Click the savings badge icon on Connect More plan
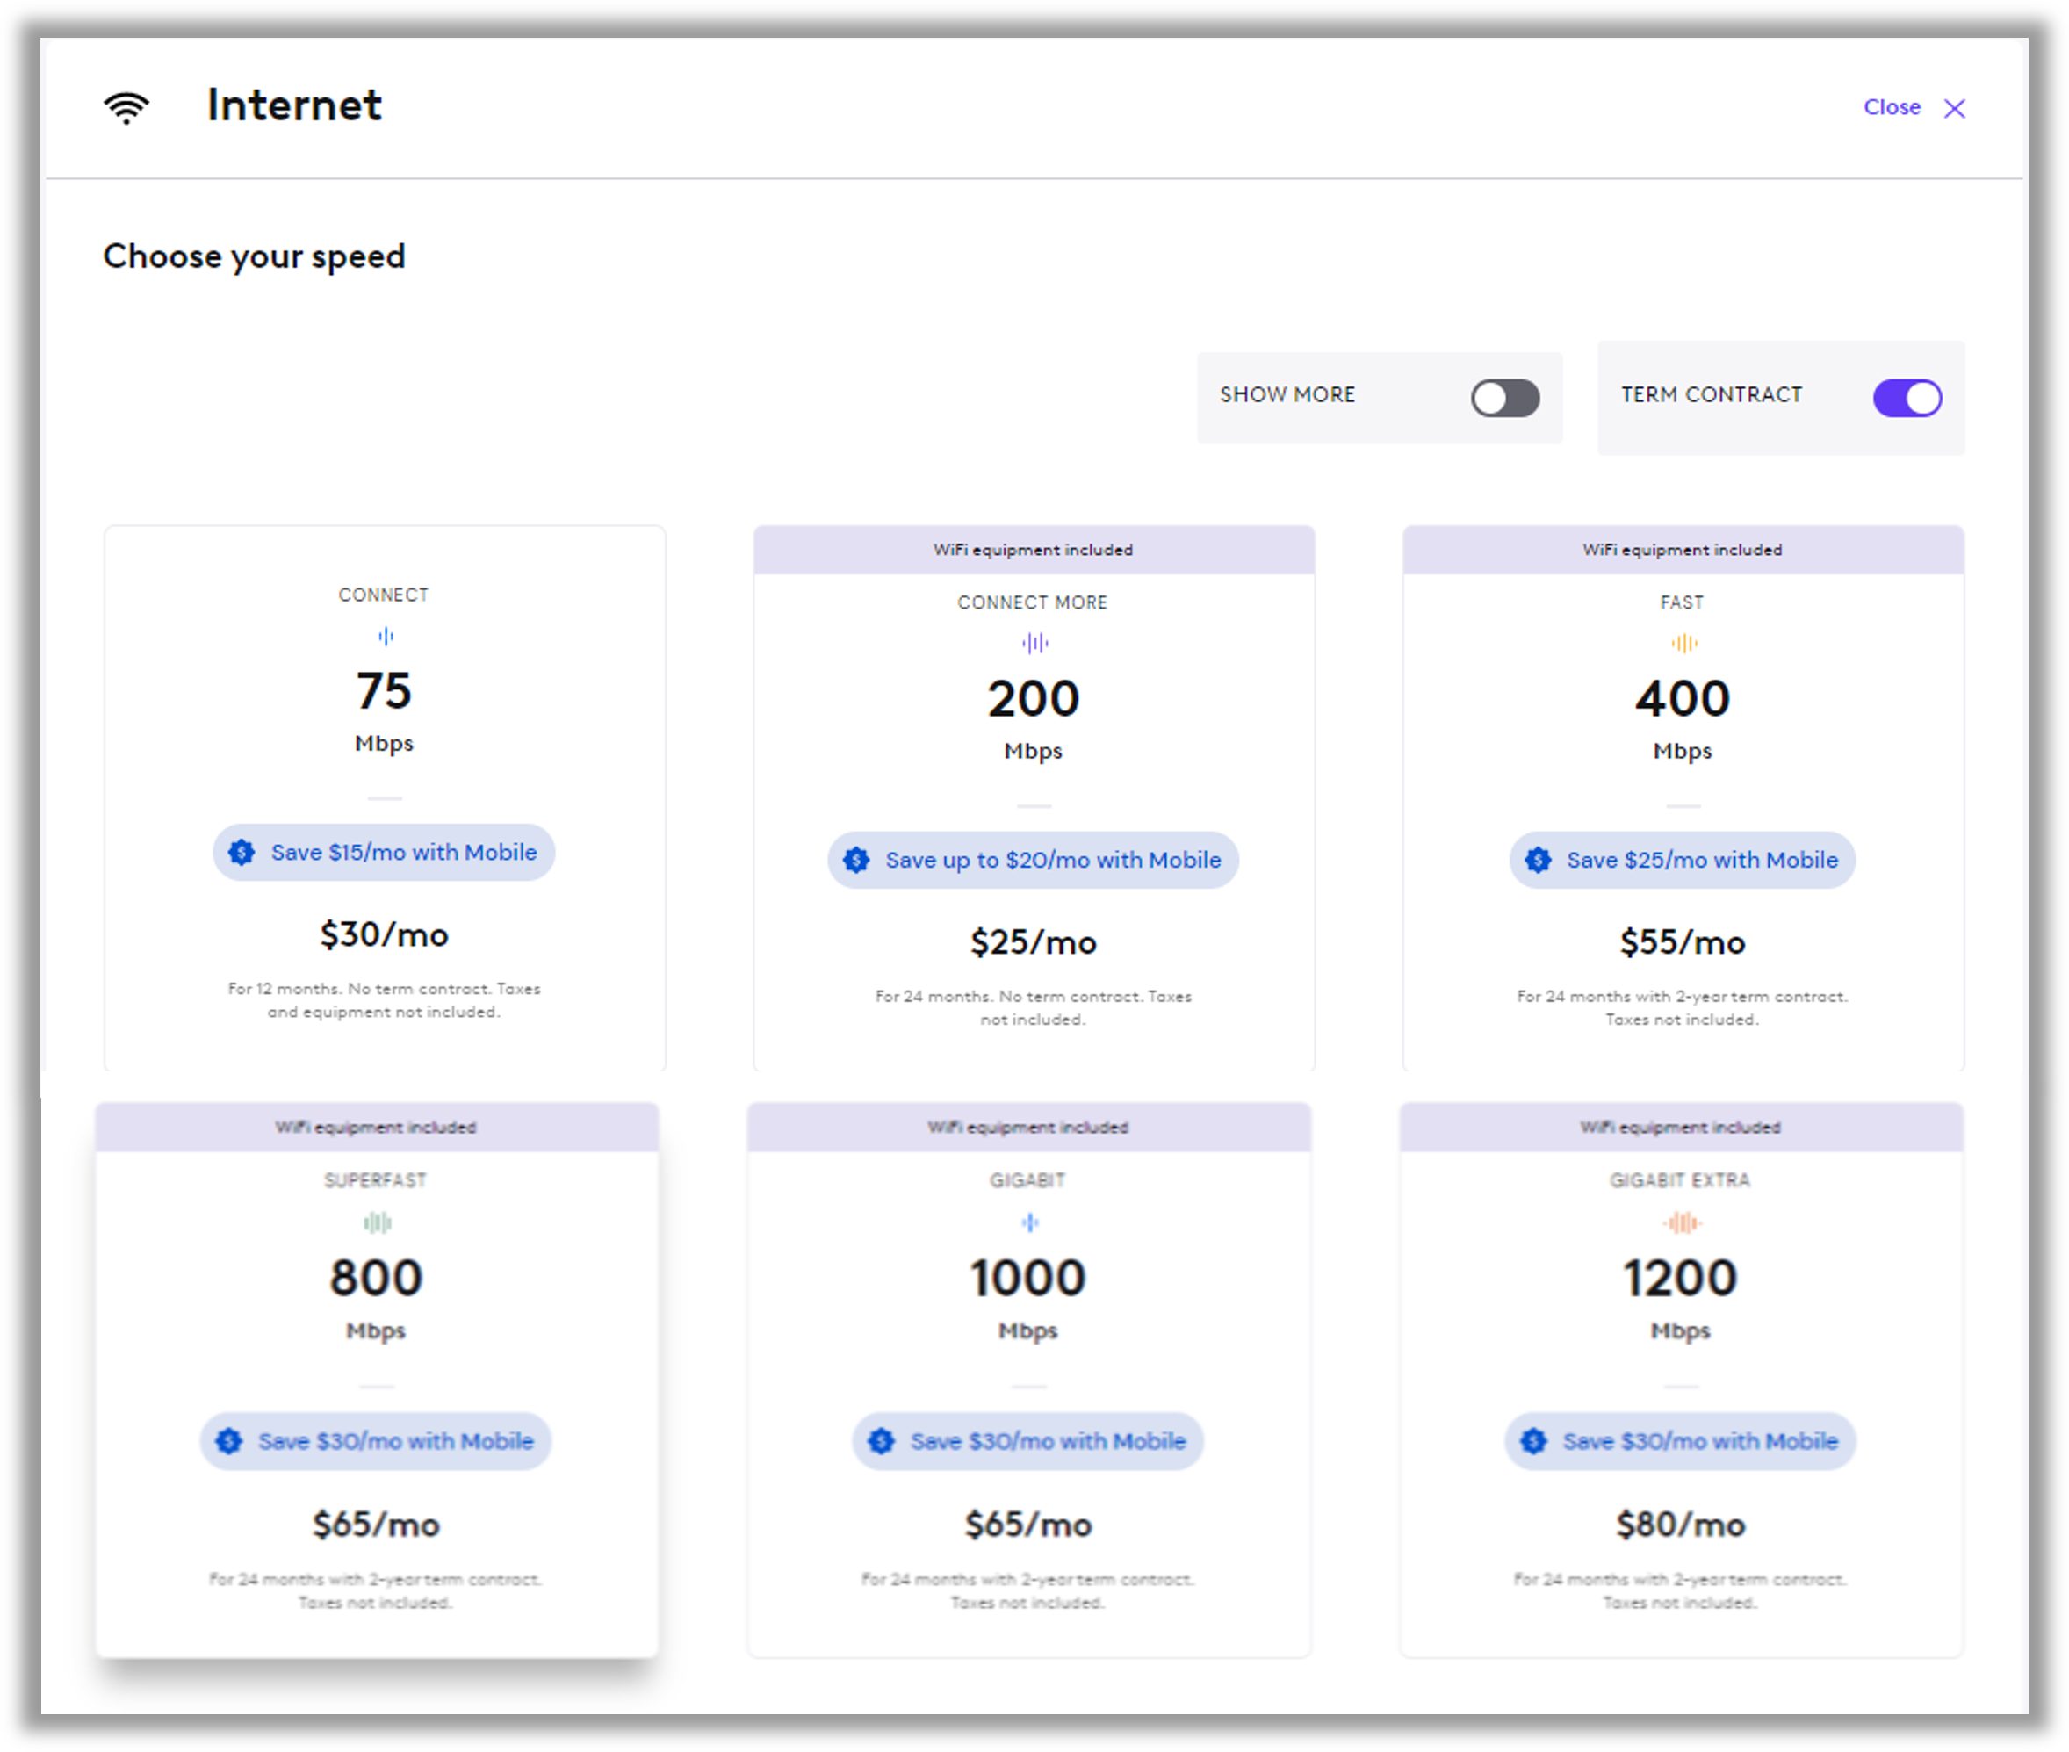The width and height of the screenshot is (2069, 1752). point(856,860)
